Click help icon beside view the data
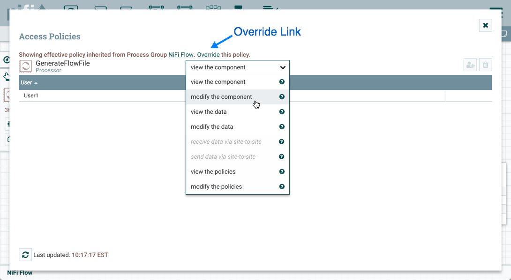The image size is (511, 280). pos(282,112)
